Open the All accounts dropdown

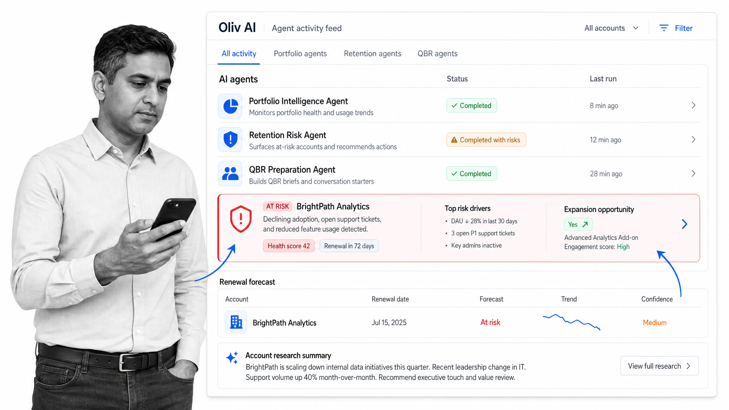[x=611, y=28]
